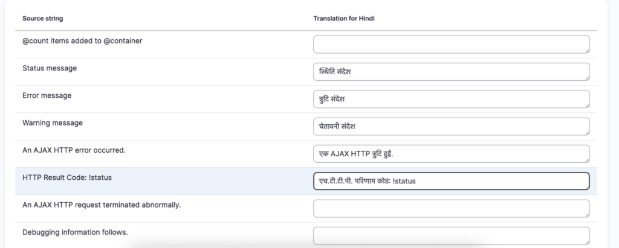This screenshot has width=619, height=248.
Task: Click the 'Warning message' source string
Action: 53,122
